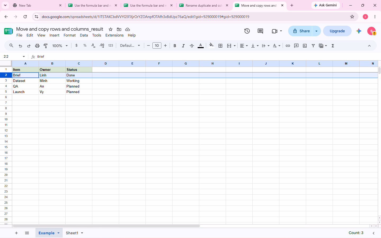Apply percent format from toolbar

pos(85,45)
